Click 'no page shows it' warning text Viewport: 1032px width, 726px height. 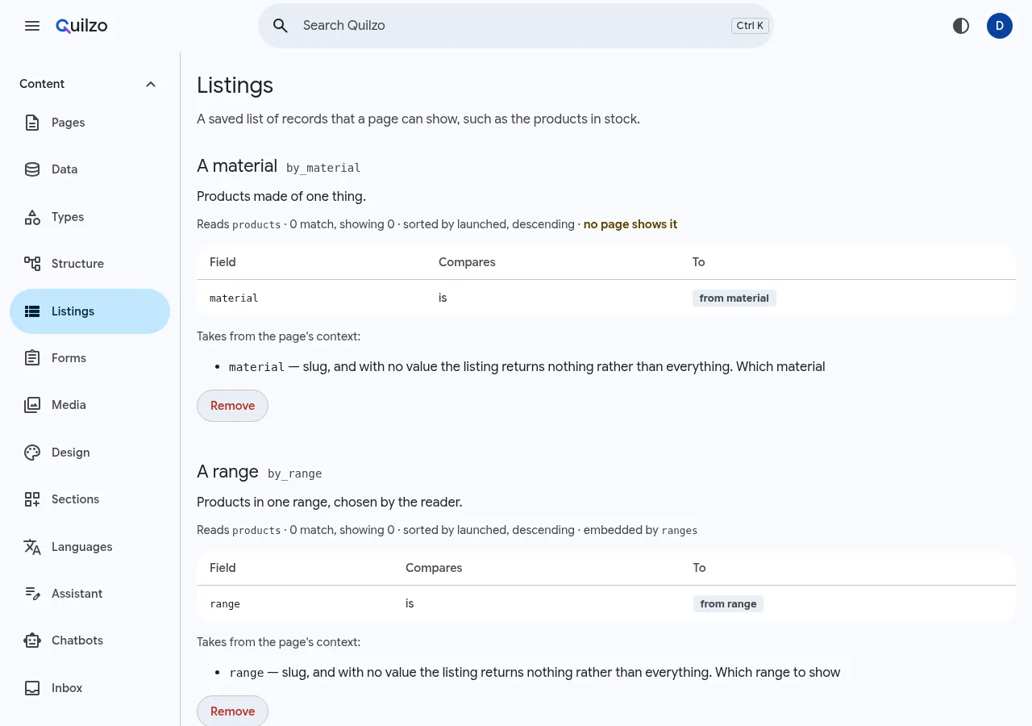pyautogui.click(x=630, y=224)
